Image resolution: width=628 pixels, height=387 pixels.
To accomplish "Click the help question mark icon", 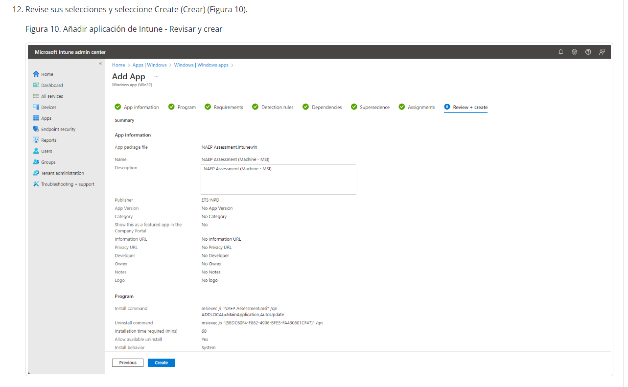I will [588, 52].
